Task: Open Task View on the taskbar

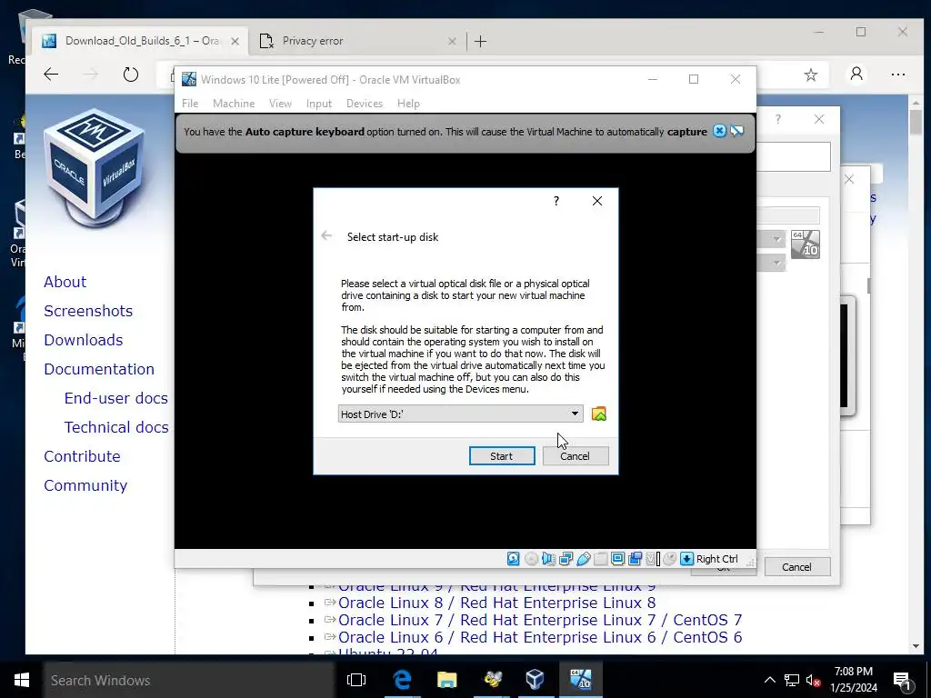Action: [x=356, y=680]
